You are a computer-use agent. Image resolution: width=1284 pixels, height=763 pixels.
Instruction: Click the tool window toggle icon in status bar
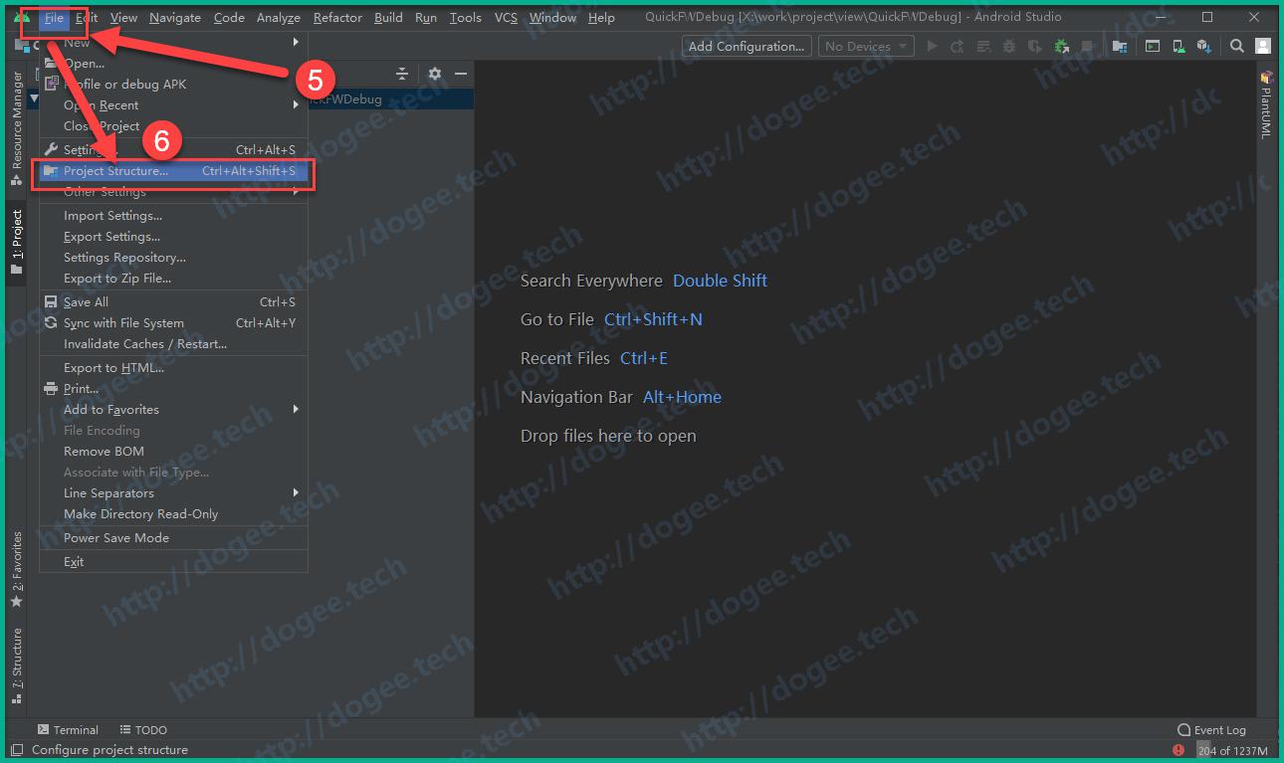pos(15,750)
